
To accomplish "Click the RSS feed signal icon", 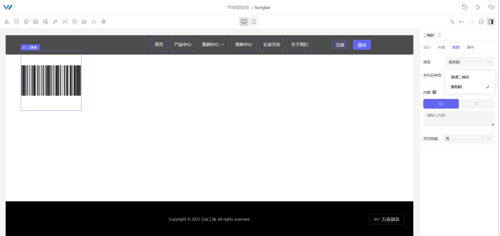I will (94, 22).
